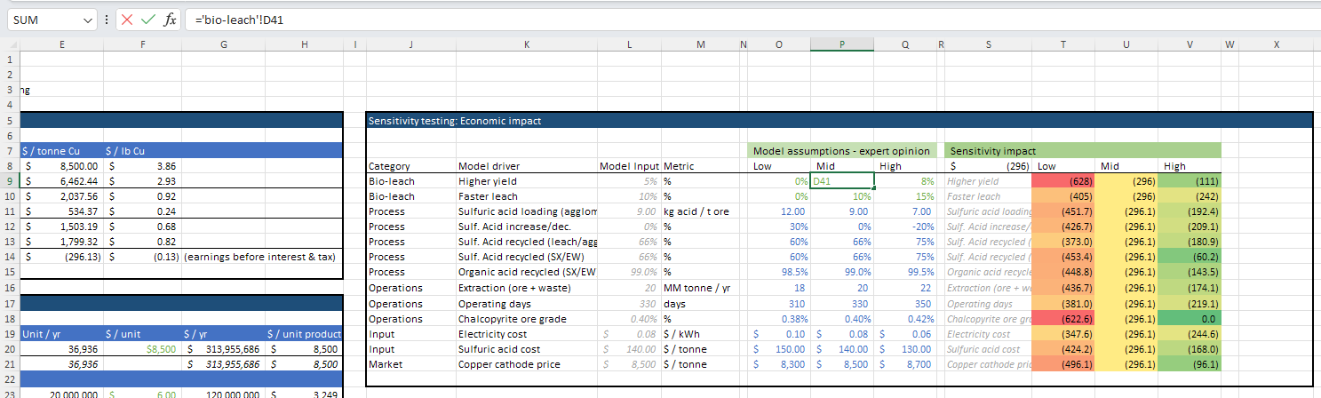This screenshot has width=1321, height=398.
Task: Select the 'Electricity cost' driver cell
Action: [x=525, y=334]
